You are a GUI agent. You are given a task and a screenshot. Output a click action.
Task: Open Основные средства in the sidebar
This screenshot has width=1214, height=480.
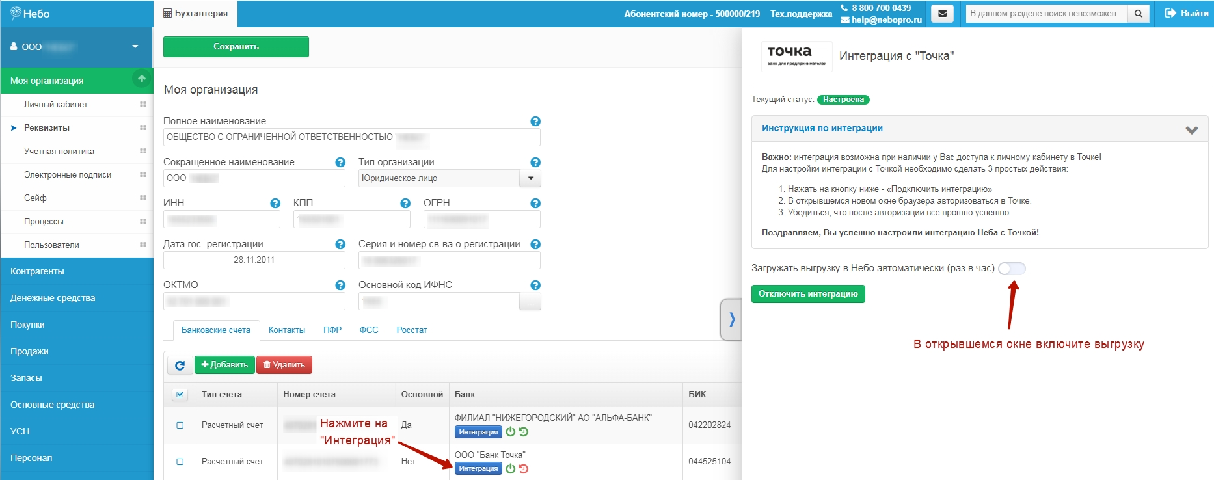pos(77,405)
